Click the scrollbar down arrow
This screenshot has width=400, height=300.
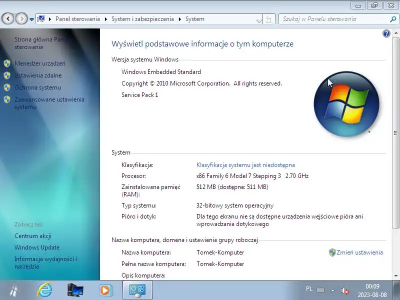click(395, 276)
